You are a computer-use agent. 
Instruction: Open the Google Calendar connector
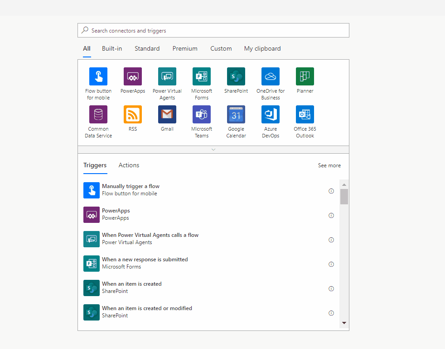pyautogui.click(x=236, y=114)
